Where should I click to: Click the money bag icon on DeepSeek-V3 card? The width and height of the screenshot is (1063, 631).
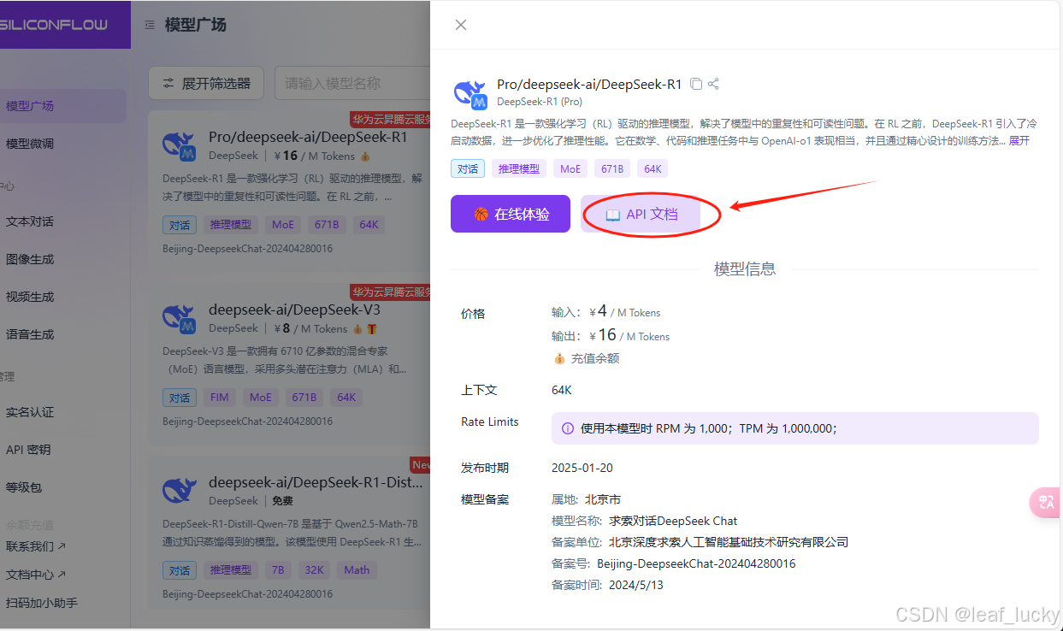pyautogui.click(x=357, y=329)
